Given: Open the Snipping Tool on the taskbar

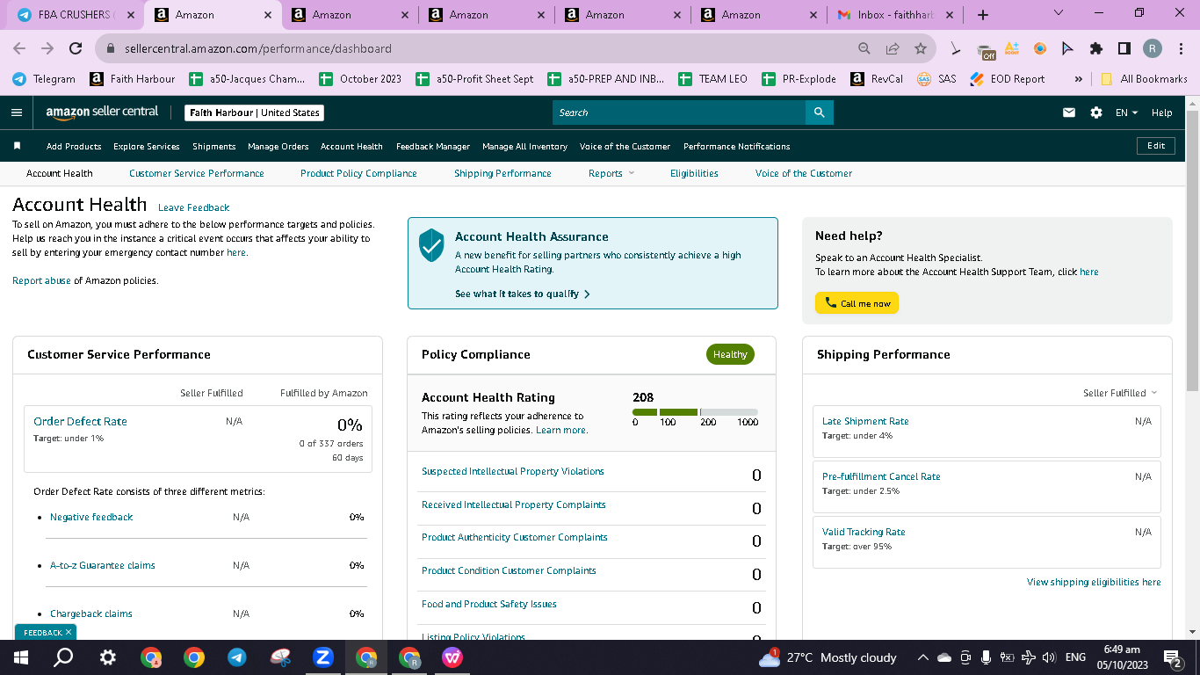Looking at the screenshot, I should point(280,657).
